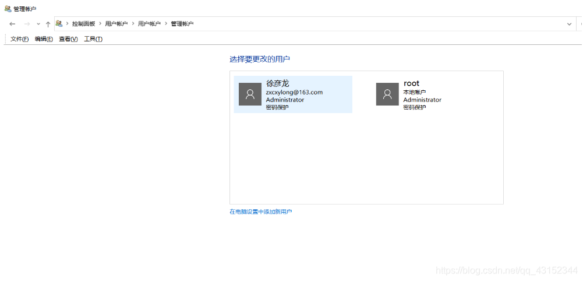Click the title bar 管理帐户 window icon
This screenshot has height=281, width=583.
click(x=8, y=9)
